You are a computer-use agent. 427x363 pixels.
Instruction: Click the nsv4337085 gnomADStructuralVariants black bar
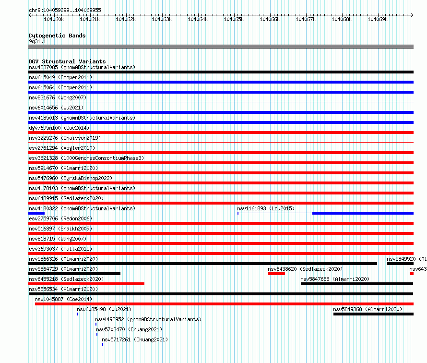click(221, 72)
